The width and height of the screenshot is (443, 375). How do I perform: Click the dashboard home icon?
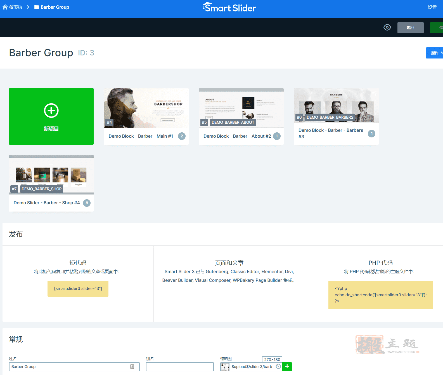tap(5, 7)
